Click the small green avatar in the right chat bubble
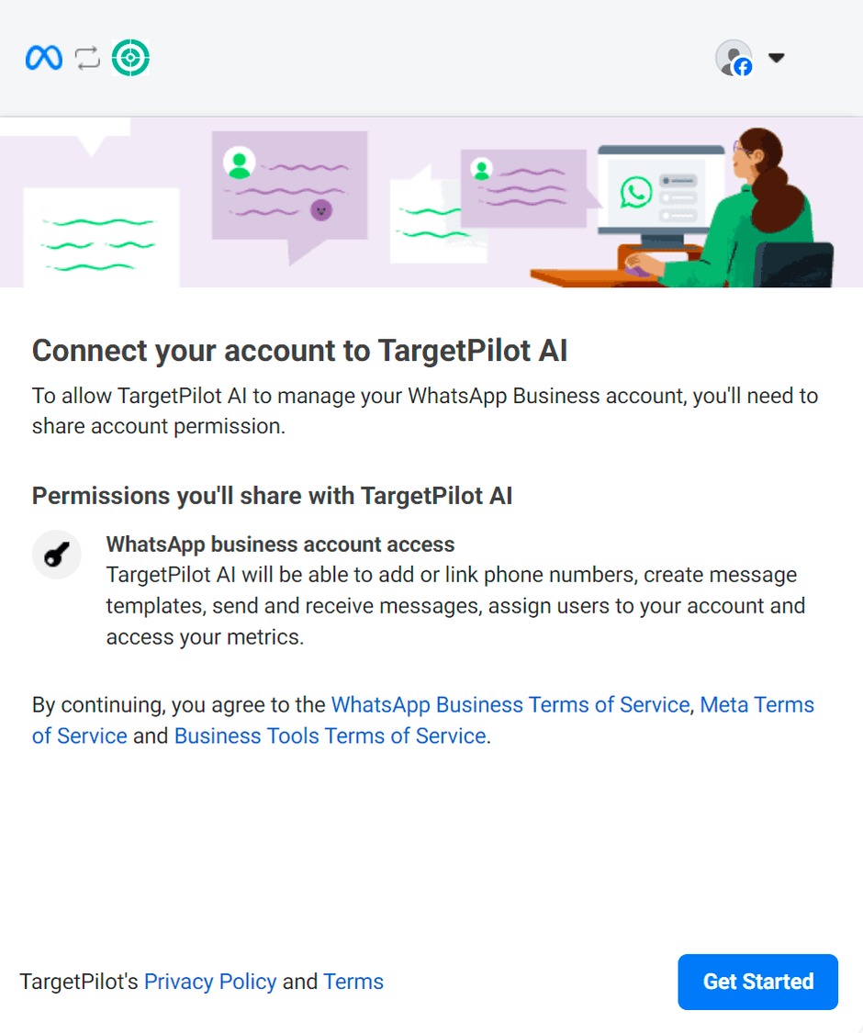 [x=482, y=170]
